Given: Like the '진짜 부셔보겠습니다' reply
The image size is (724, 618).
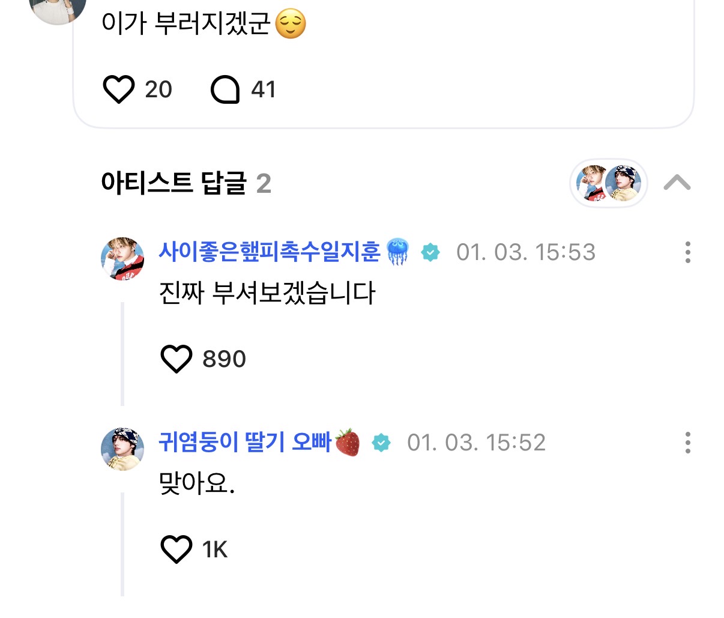Looking at the screenshot, I should coord(176,359).
